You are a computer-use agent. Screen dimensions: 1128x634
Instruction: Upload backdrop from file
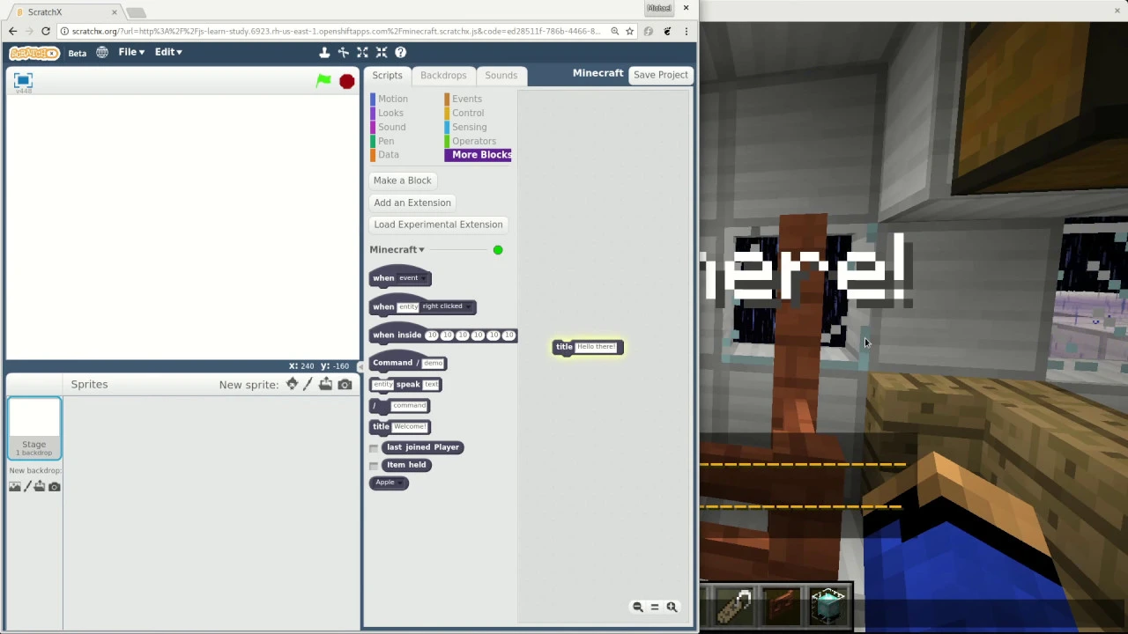pos(40,487)
